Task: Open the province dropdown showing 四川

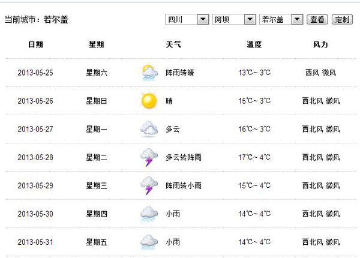Action: point(187,20)
